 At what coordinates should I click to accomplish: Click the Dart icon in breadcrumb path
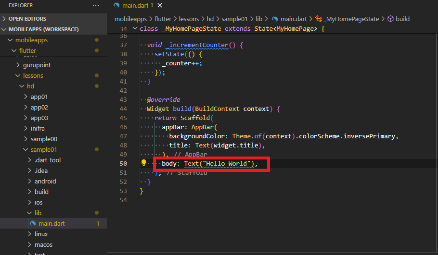(274, 19)
